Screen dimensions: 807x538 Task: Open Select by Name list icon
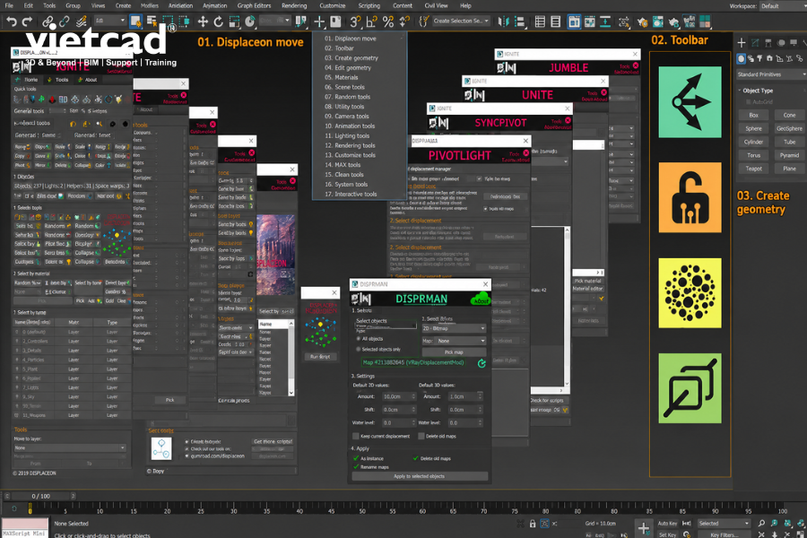[x=152, y=22]
